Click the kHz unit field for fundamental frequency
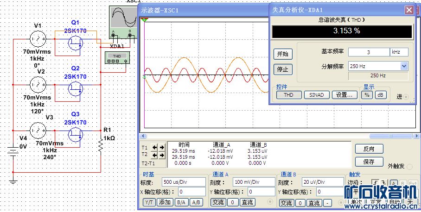This screenshot has height=212, width=421. coord(399,52)
